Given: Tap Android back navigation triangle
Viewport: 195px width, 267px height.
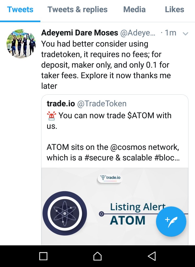Looking at the screenshot, I should click(x=152, y=256).
